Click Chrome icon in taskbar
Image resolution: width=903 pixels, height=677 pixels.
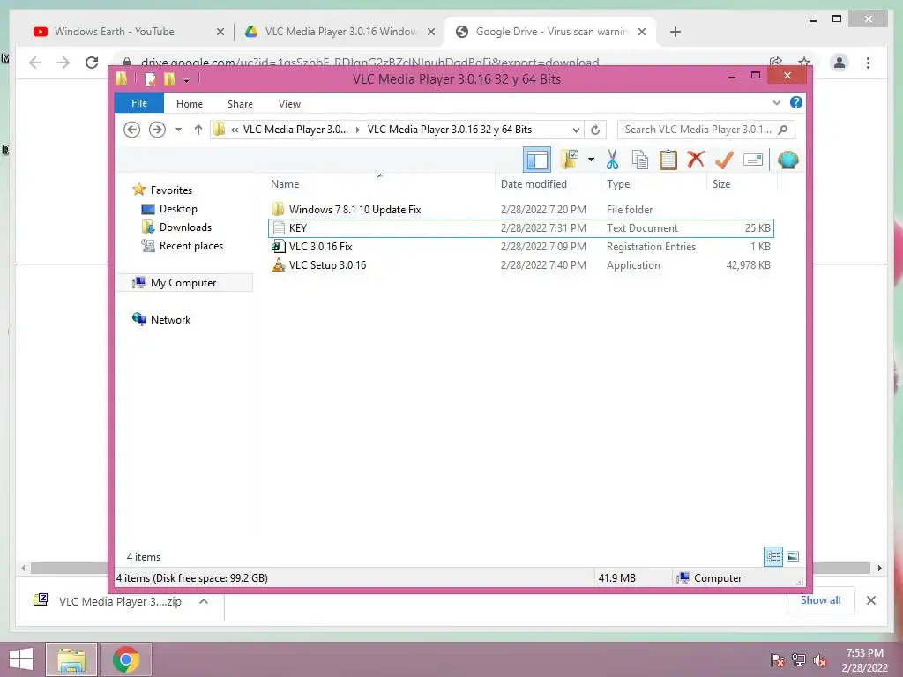point(126,659)
